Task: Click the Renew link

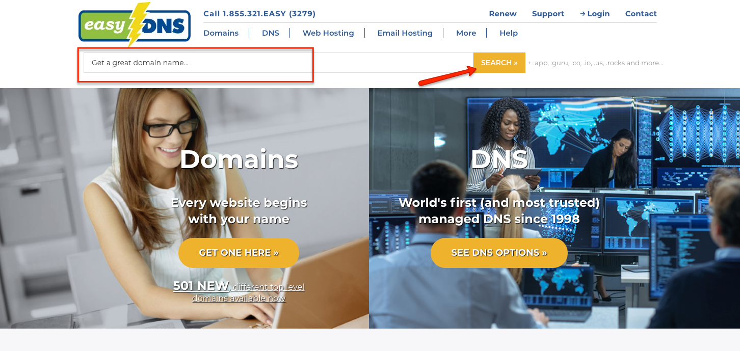Action: coord(503,14)
